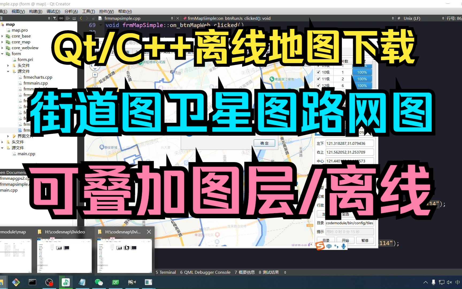Open the video editor taskbar icon
Screen dimensions: 462x289
(x=132, y=282)
